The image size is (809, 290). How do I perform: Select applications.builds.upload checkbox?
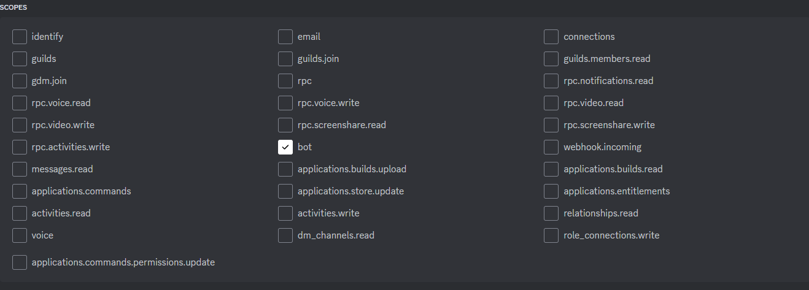[285, 169]
